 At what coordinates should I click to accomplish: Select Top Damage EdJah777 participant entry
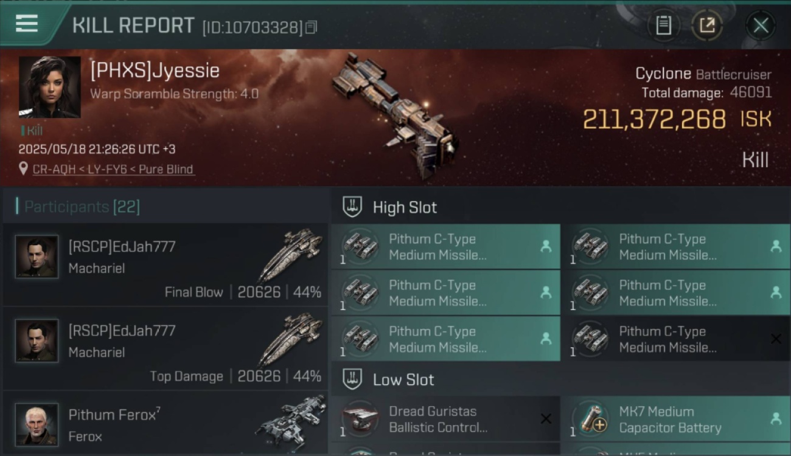[166, 348]
